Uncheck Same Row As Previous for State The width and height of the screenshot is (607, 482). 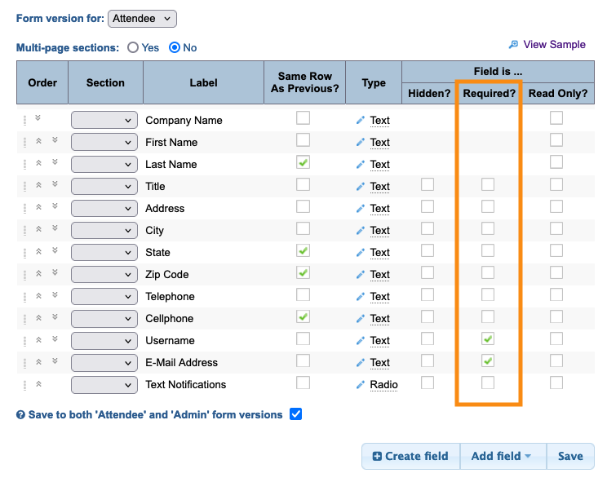tap(303, 250)
